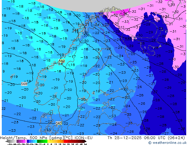Click the yellow-orange section of the color scale
188x145 pixels.
(x=55, y=141)
